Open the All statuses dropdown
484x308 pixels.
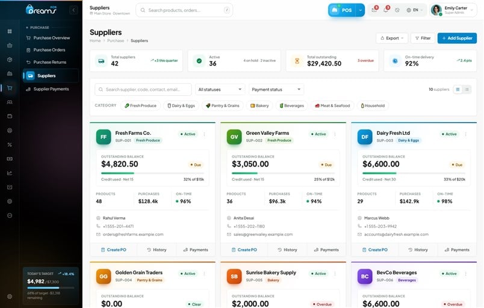pyautogui.click(x=220, y=90)
